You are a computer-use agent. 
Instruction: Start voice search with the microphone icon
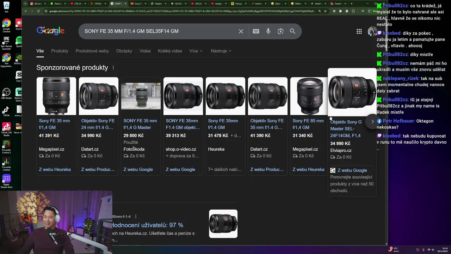click(x=268, y=31)
